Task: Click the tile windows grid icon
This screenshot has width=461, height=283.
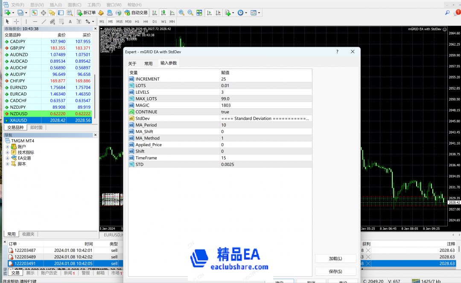Action: point(199,13)
